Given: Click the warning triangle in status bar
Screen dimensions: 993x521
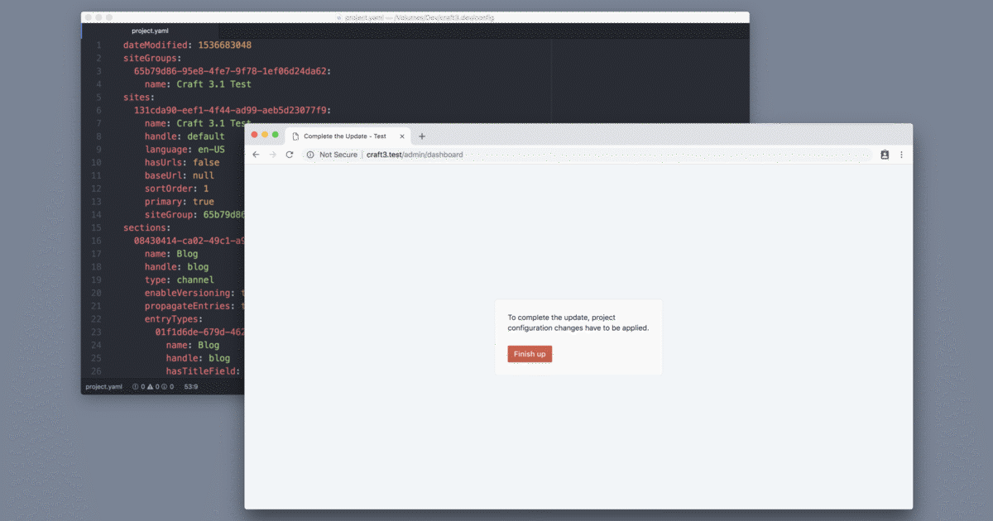Looking at the screenshot, I should [x=150, y=386].
